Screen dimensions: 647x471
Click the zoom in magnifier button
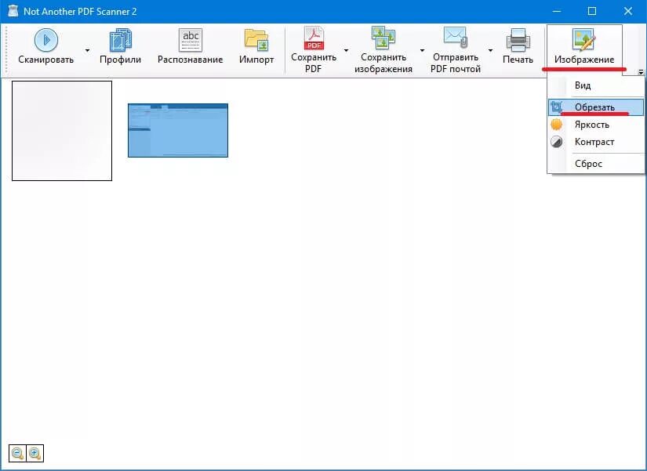click(35, 453)
